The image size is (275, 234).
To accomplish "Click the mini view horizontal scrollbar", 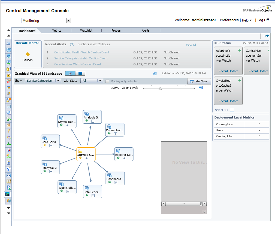I will 184,204.
